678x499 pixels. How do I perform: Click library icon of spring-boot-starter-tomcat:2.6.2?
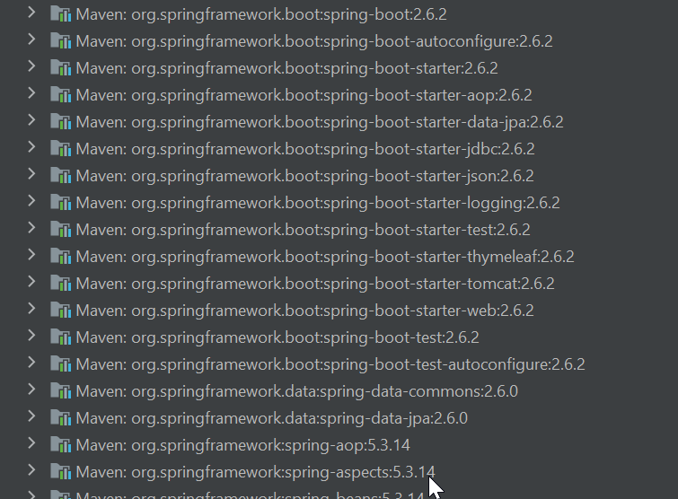click(x=60, y=283)
